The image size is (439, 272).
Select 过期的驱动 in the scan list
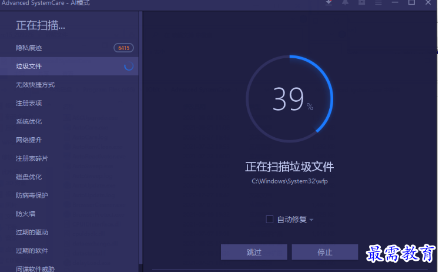click(x=69, y=232)
